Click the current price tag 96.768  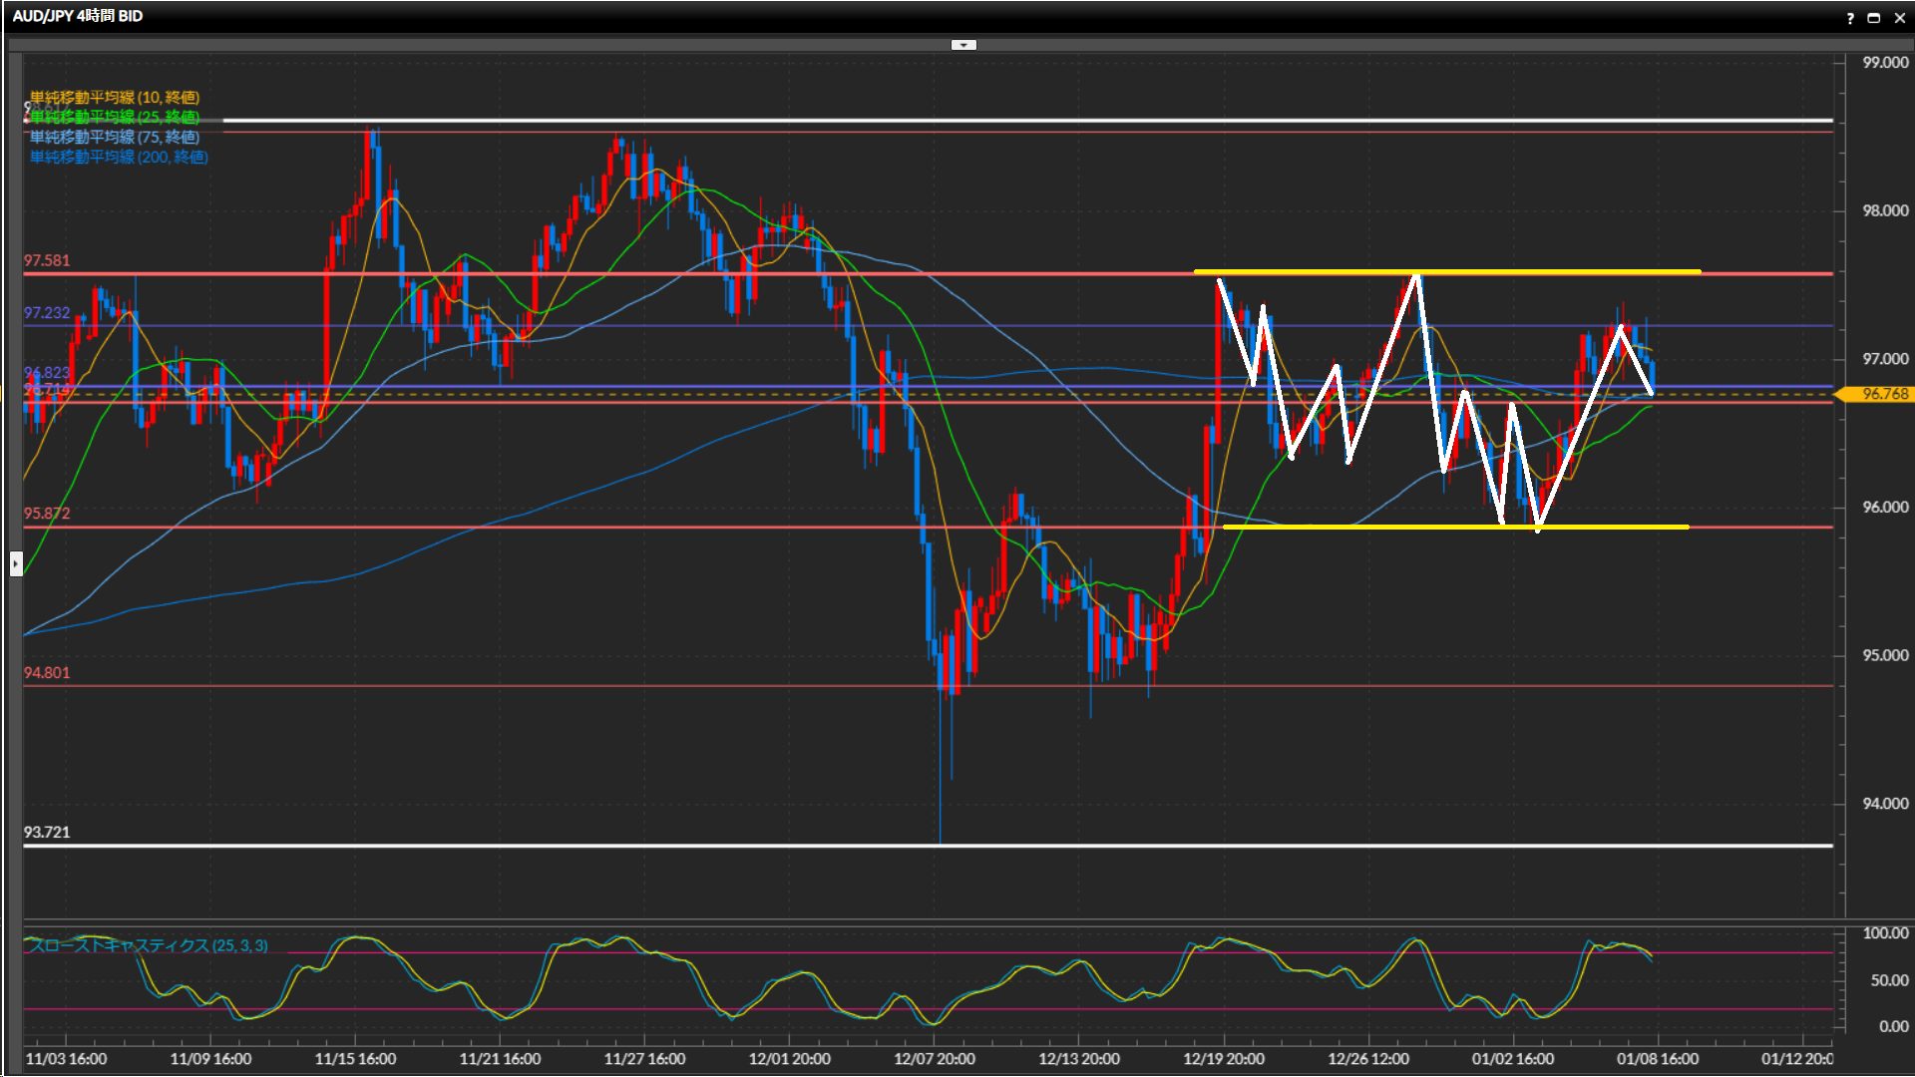pos(1883,394)
